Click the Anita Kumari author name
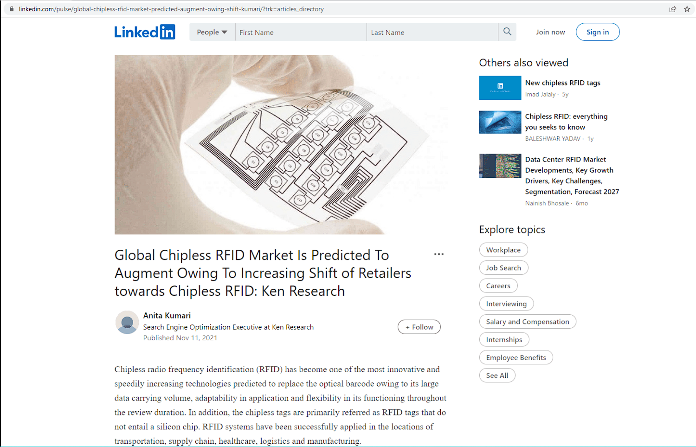696x447 pixels. pyautogui.click(x=167, y=315)
